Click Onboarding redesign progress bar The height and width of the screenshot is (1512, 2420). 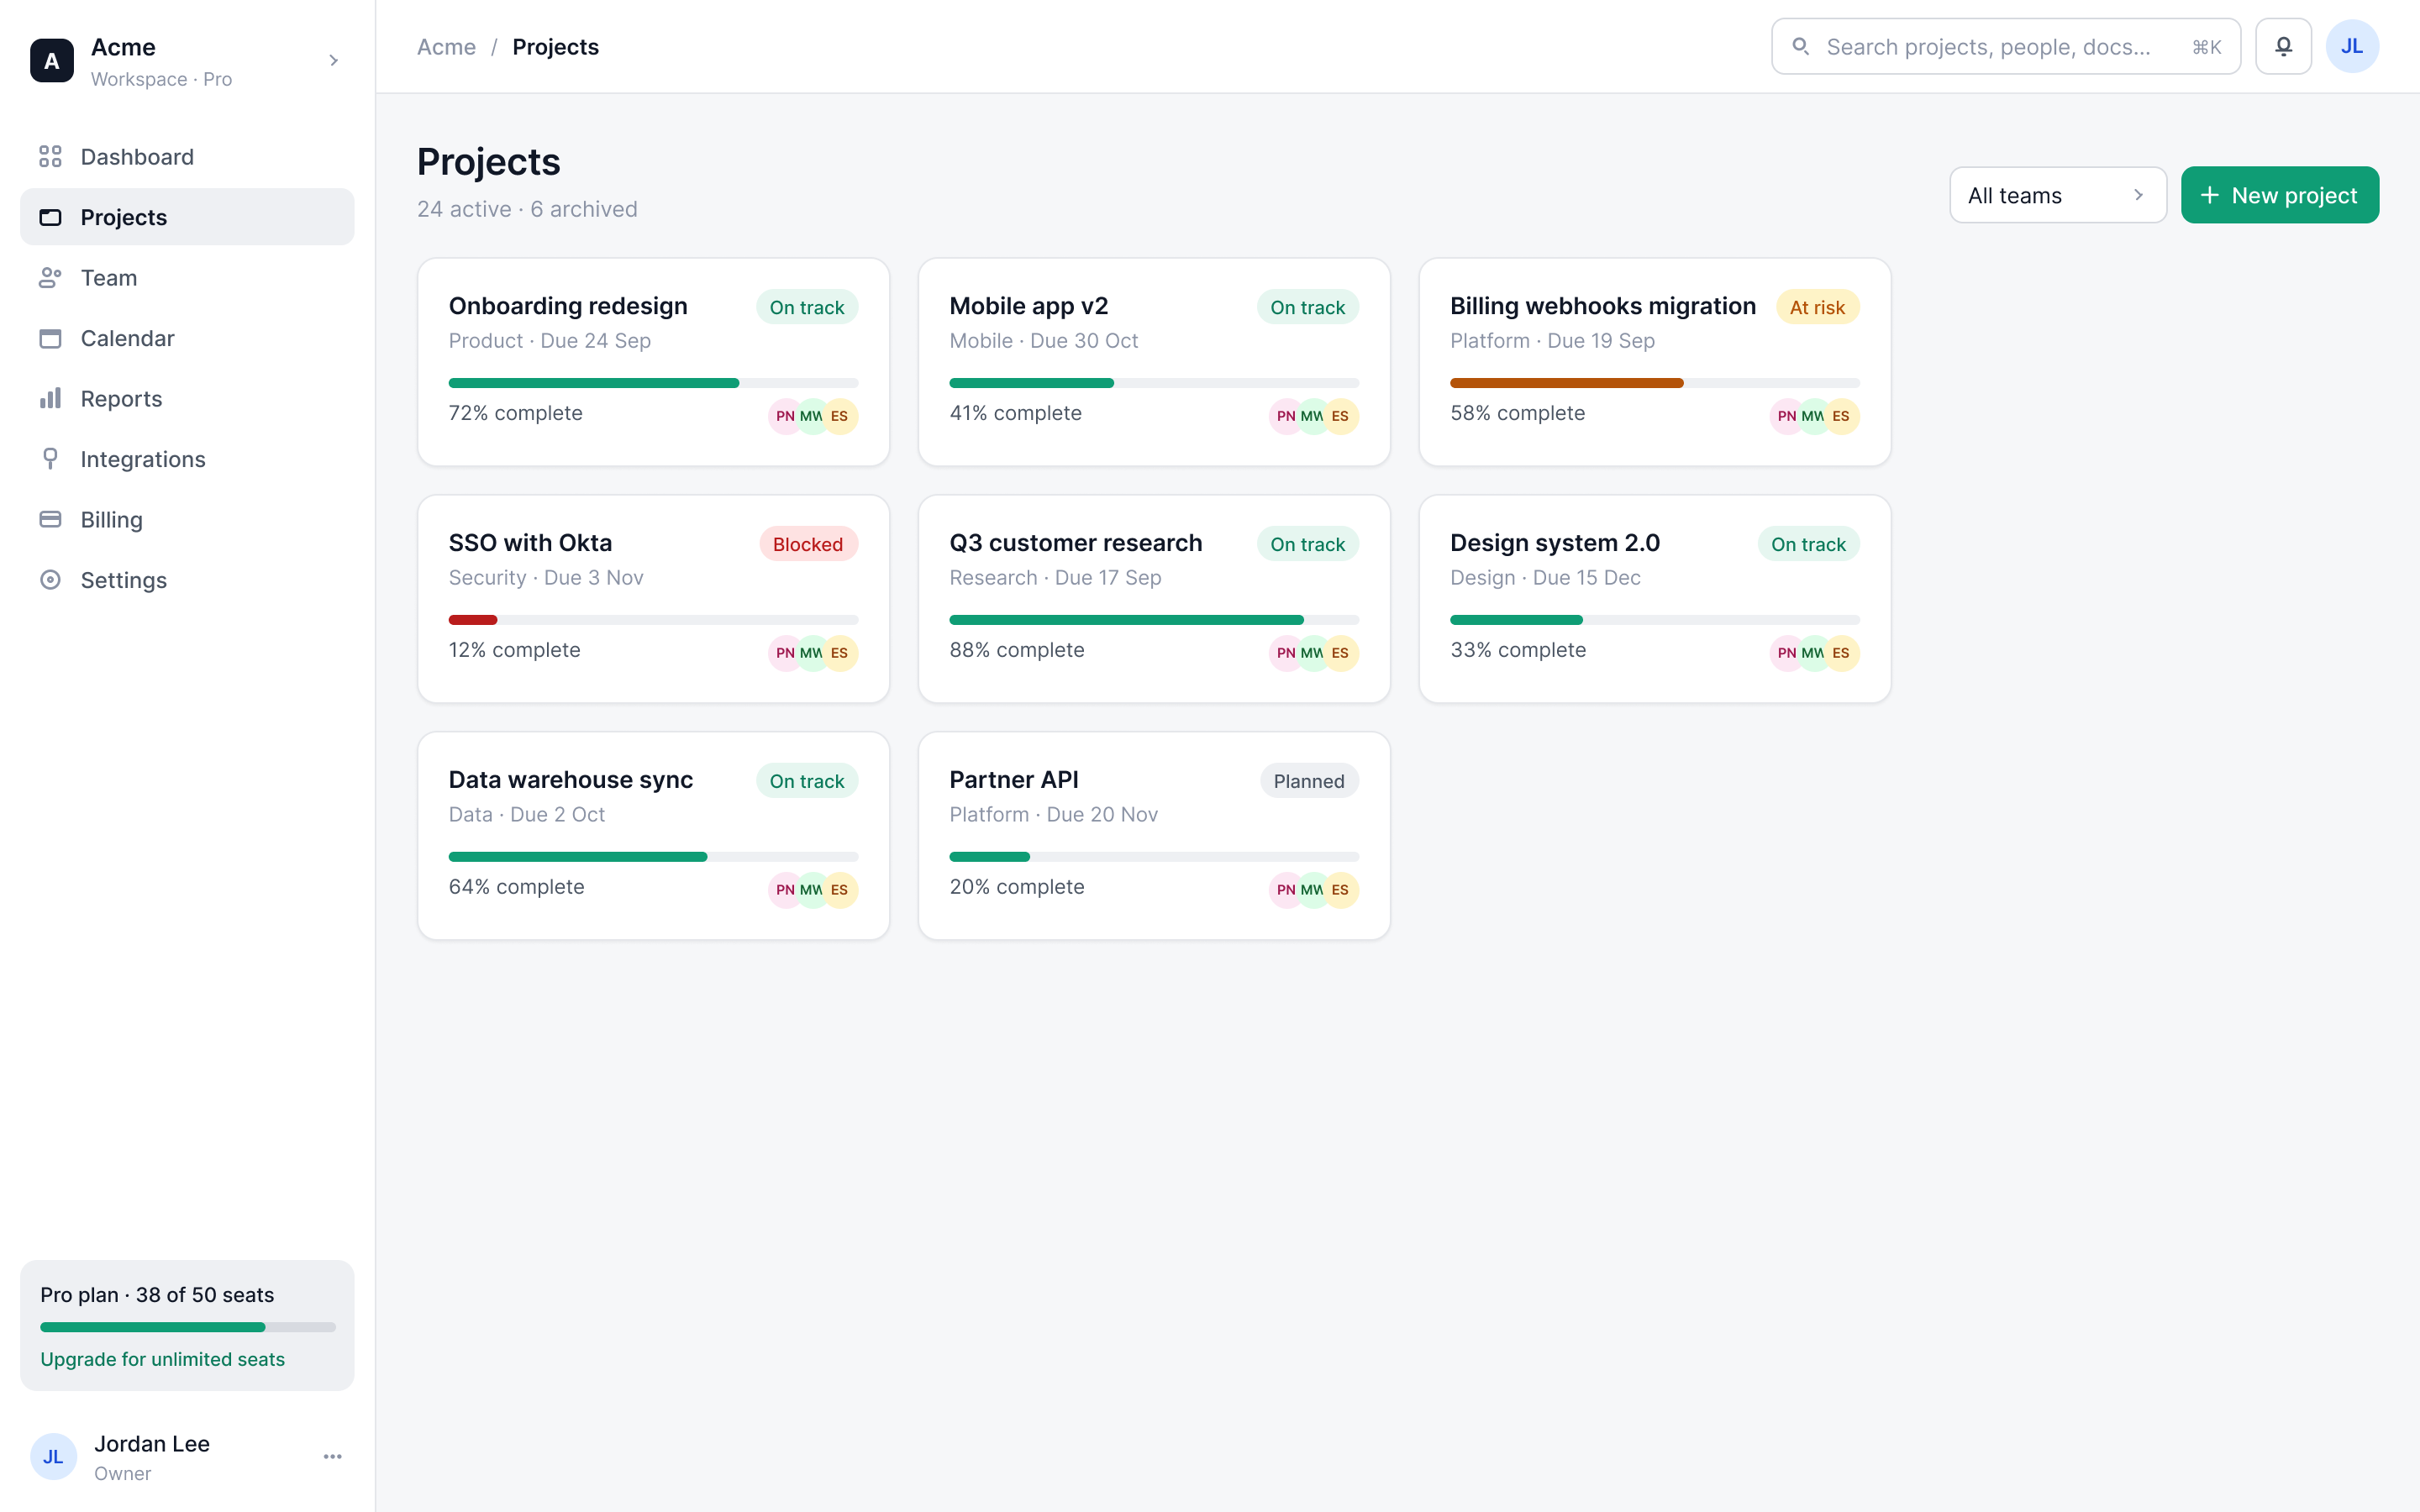pos(653,383)
